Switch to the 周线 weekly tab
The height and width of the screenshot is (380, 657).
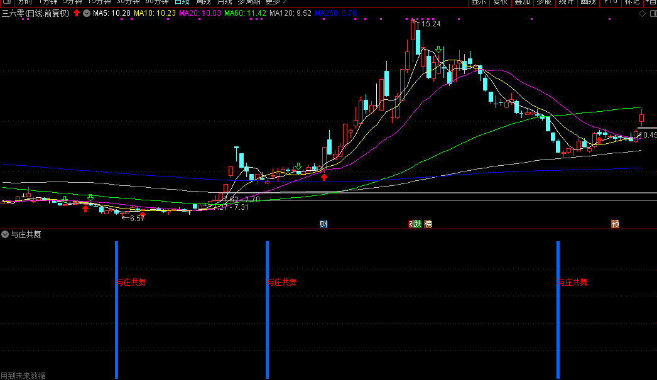point(204,2)
